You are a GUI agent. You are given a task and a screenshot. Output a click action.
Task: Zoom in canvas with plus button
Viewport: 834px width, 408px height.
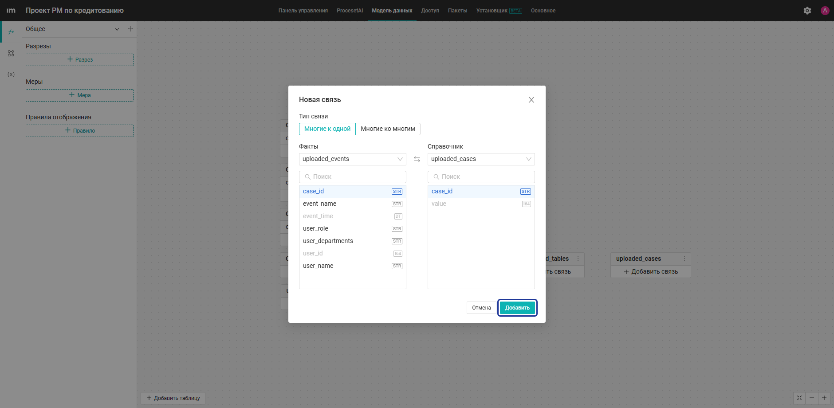824,398
